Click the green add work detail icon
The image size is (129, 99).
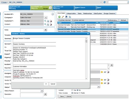(59, 17)
